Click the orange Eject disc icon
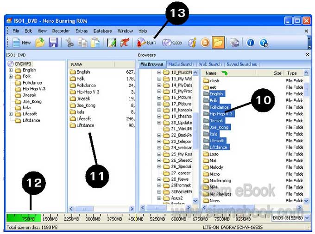This screenshot has height=234, width=315. (x=205, y=43)
